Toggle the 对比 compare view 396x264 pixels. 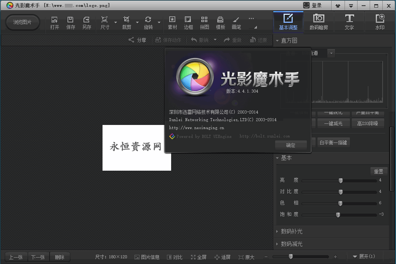175,257
